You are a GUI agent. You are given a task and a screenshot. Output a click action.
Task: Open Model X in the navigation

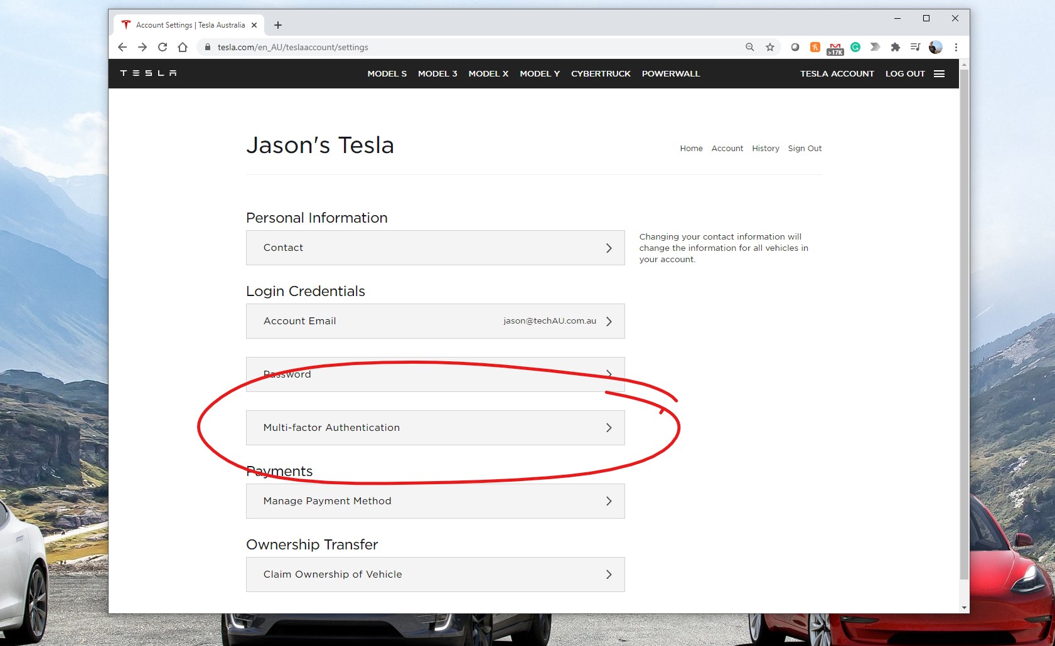488,73
